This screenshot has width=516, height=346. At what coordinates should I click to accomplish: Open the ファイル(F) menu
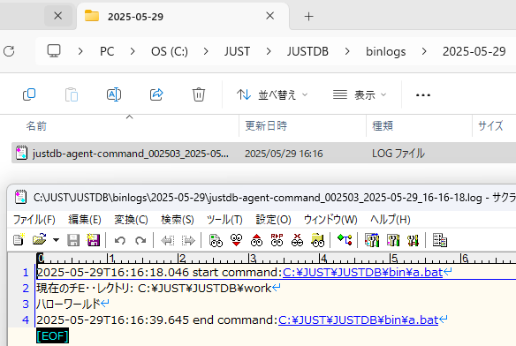[x=34, y=220]
